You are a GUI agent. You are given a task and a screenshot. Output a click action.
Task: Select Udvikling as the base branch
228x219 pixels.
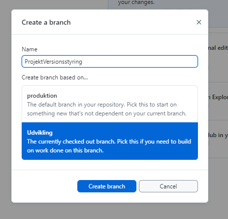pos(110,141)
